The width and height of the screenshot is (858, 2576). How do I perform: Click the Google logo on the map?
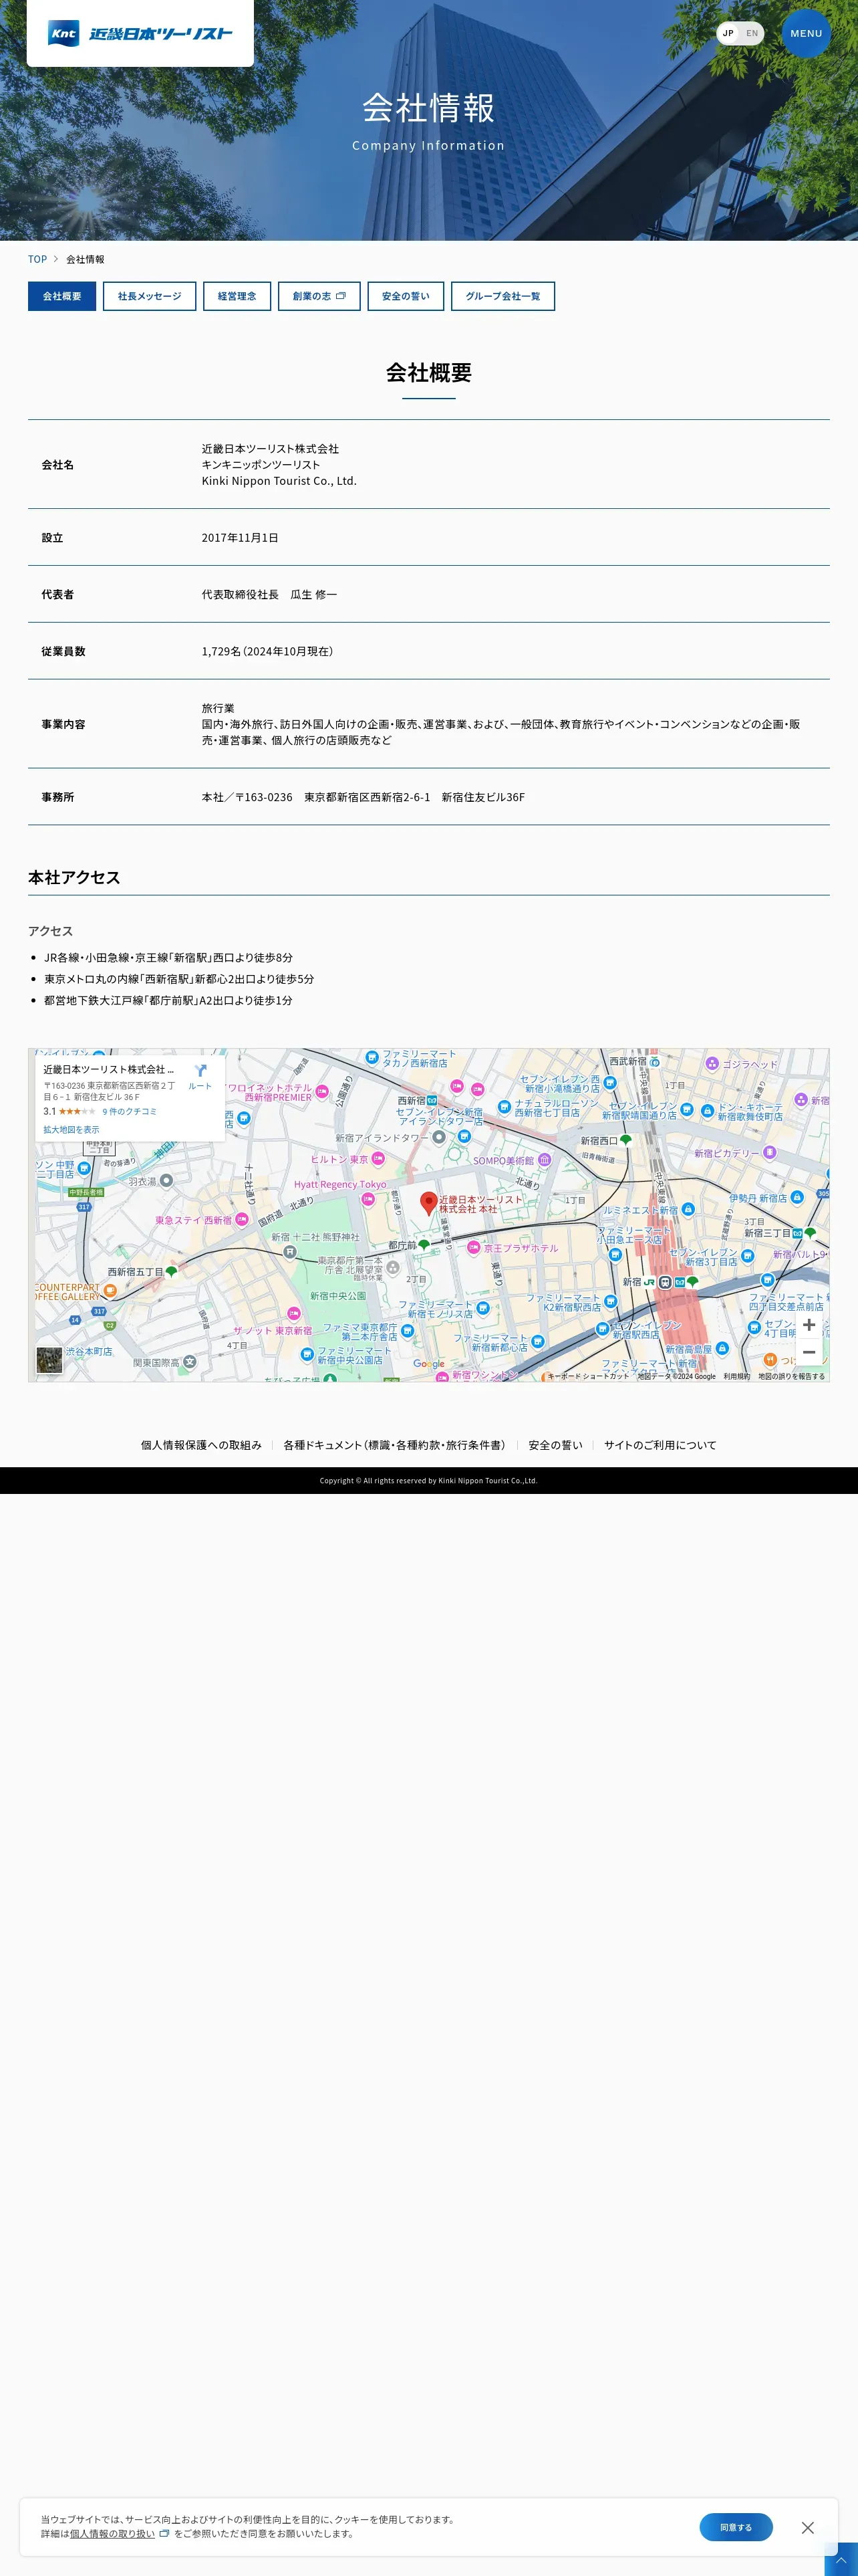[428, 1364]
